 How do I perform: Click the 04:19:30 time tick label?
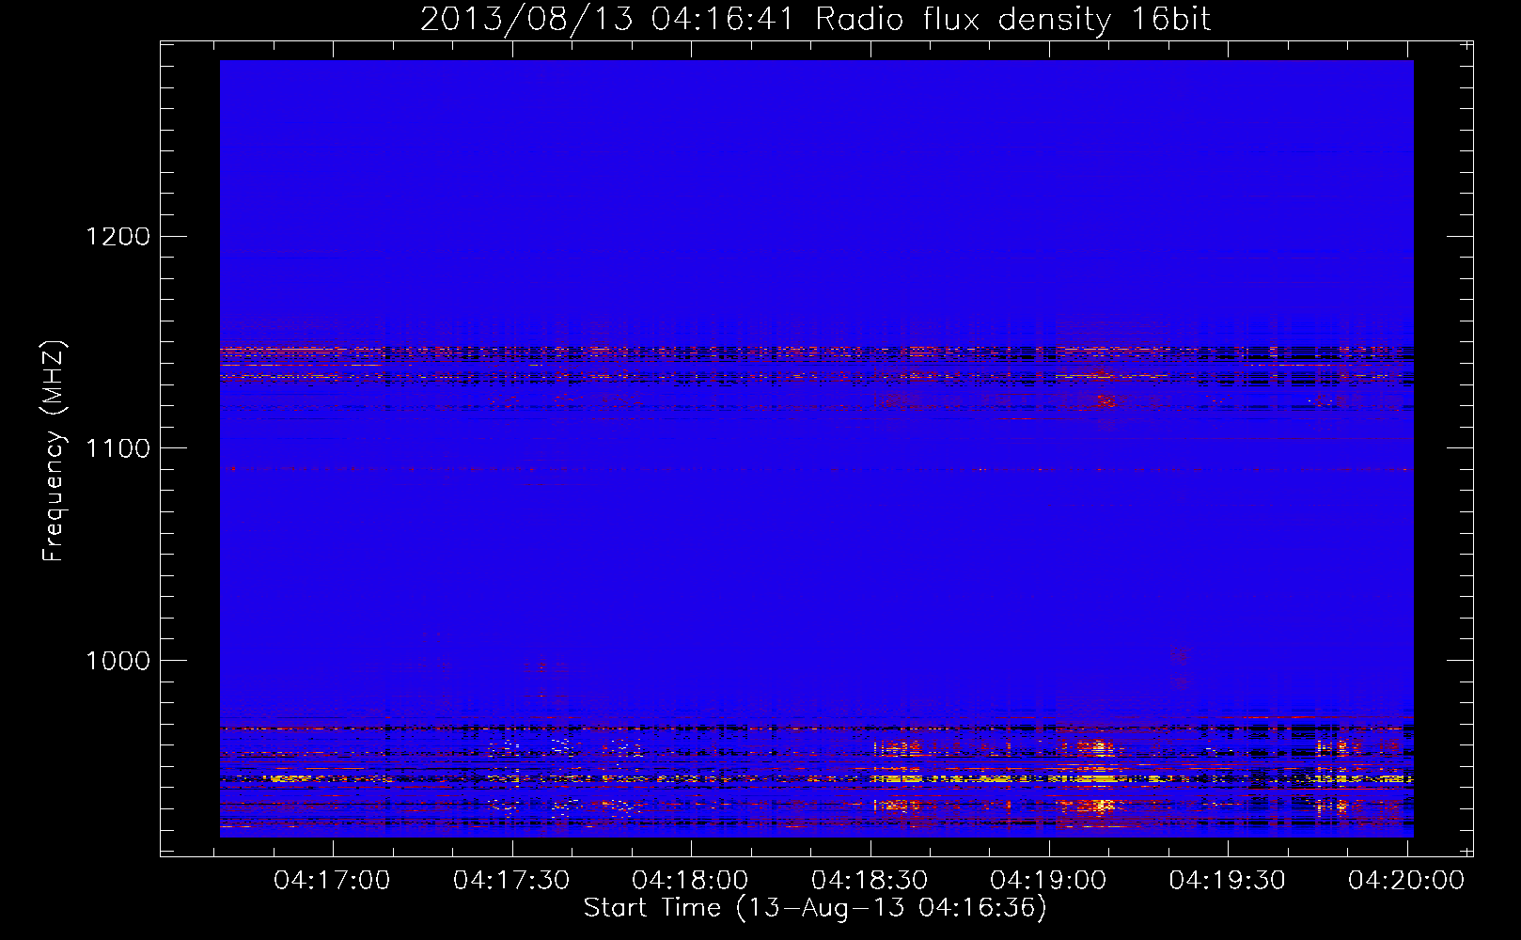click(1227, 881)
